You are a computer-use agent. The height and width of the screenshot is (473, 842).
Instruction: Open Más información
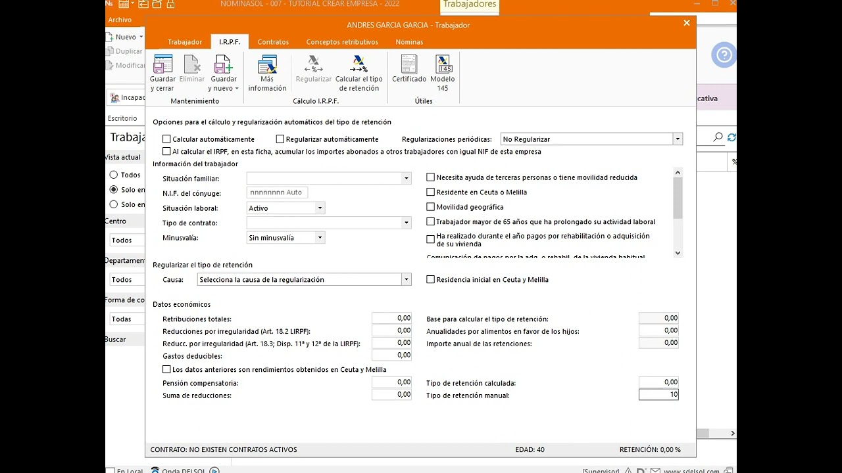267,73
